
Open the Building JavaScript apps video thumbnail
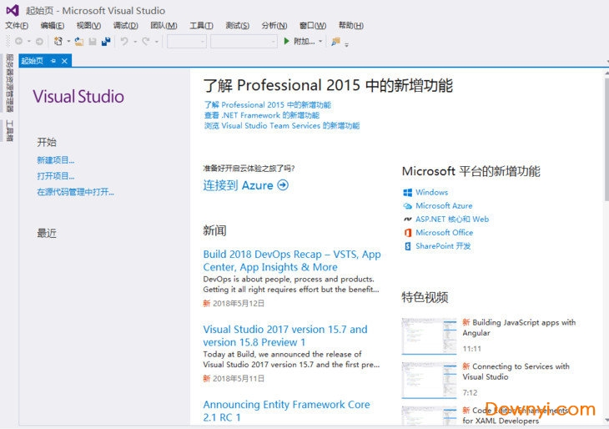coord(428,335)
